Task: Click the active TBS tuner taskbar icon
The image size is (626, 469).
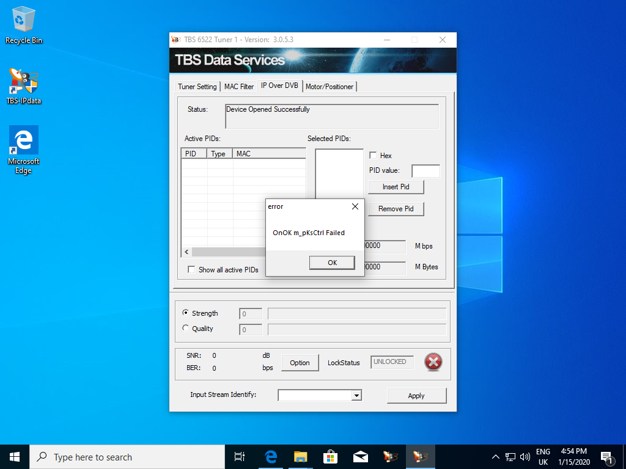Action: pyautogui.click(x=421, y=457)
